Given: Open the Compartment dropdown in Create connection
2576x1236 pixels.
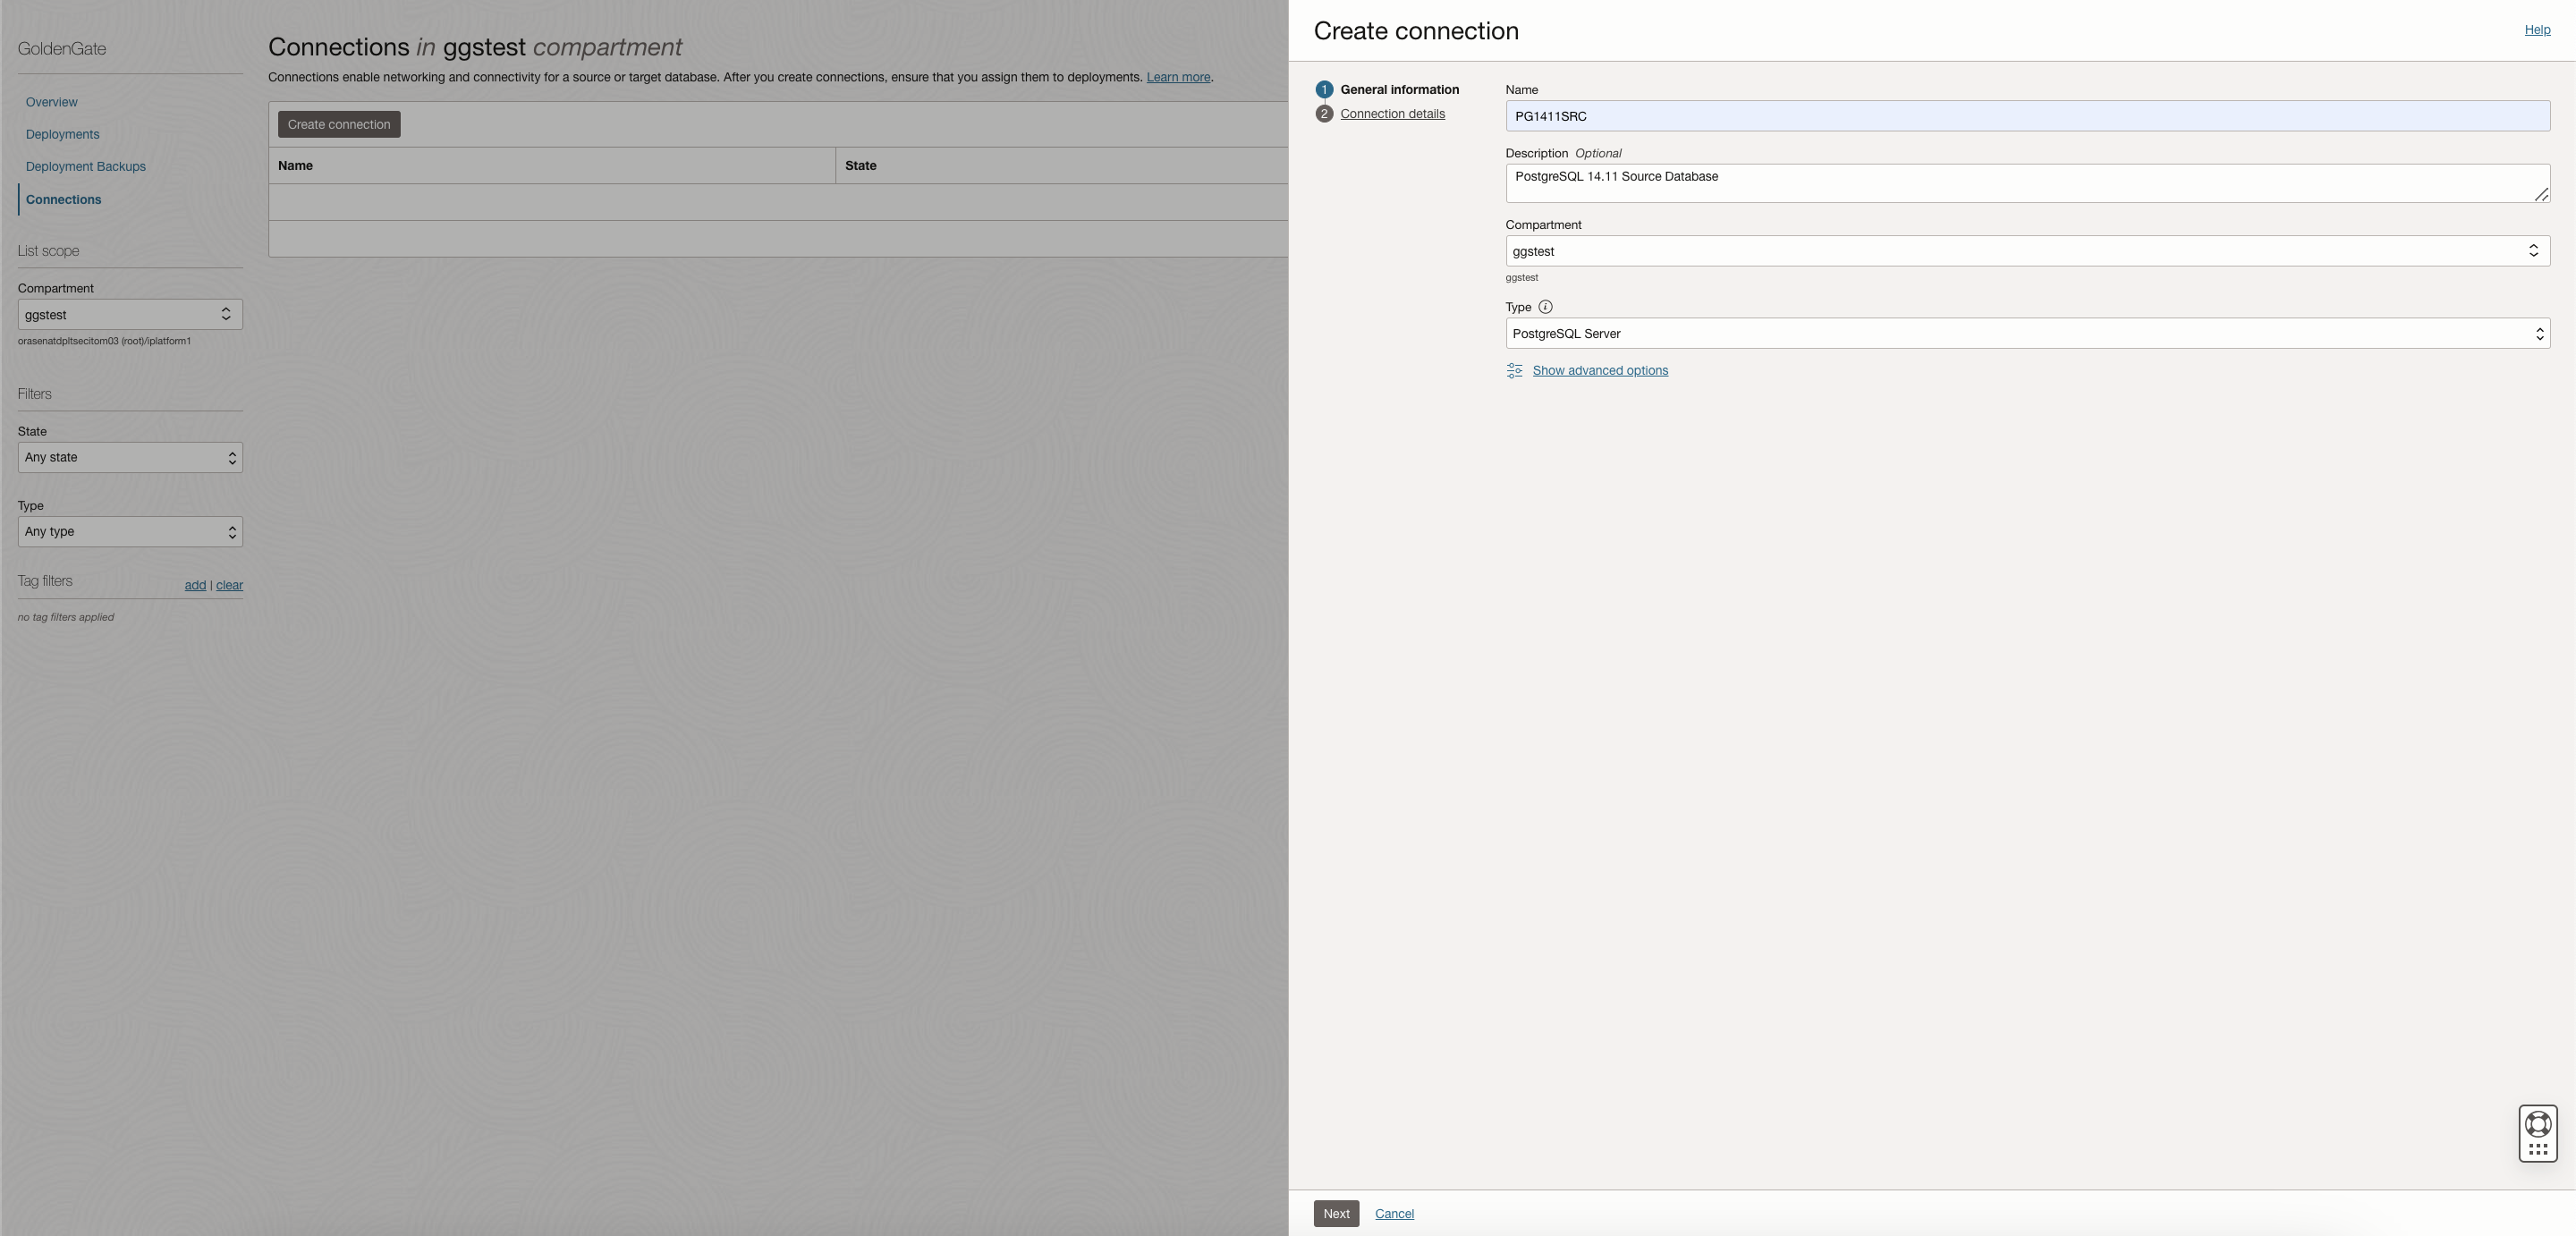Looking at the screenshot, I should (x=2027, y=251).
